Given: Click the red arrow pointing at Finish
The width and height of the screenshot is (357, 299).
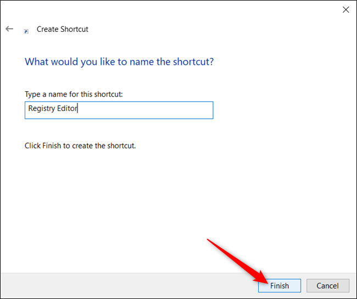Looking at the screenshot, I should click(237, 261).
